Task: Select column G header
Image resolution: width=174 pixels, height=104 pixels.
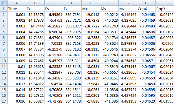Action: coord(128,3)
